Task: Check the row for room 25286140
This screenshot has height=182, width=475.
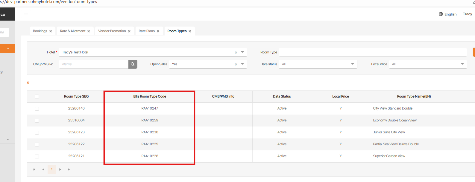Action: click(x=37, y=109)
